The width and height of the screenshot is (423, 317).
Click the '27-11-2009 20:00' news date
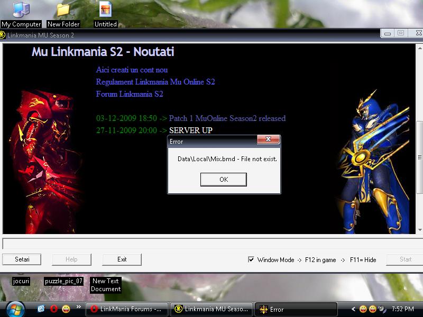(126, 130)
